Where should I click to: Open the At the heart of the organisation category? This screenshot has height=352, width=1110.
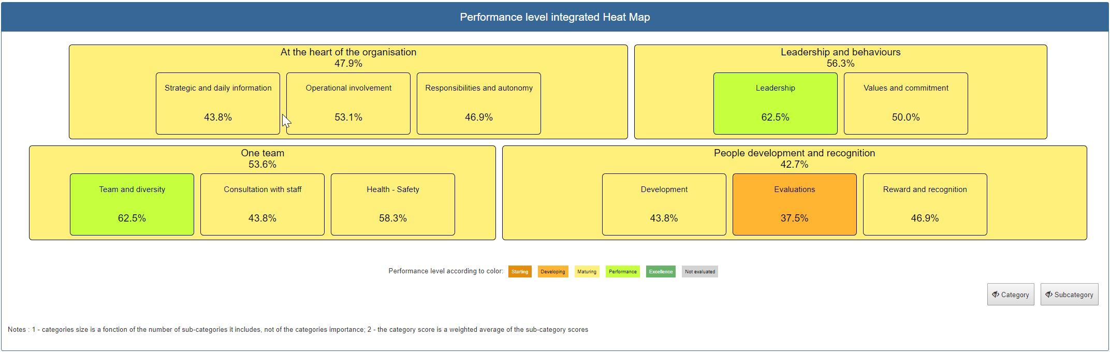[348, 52]
